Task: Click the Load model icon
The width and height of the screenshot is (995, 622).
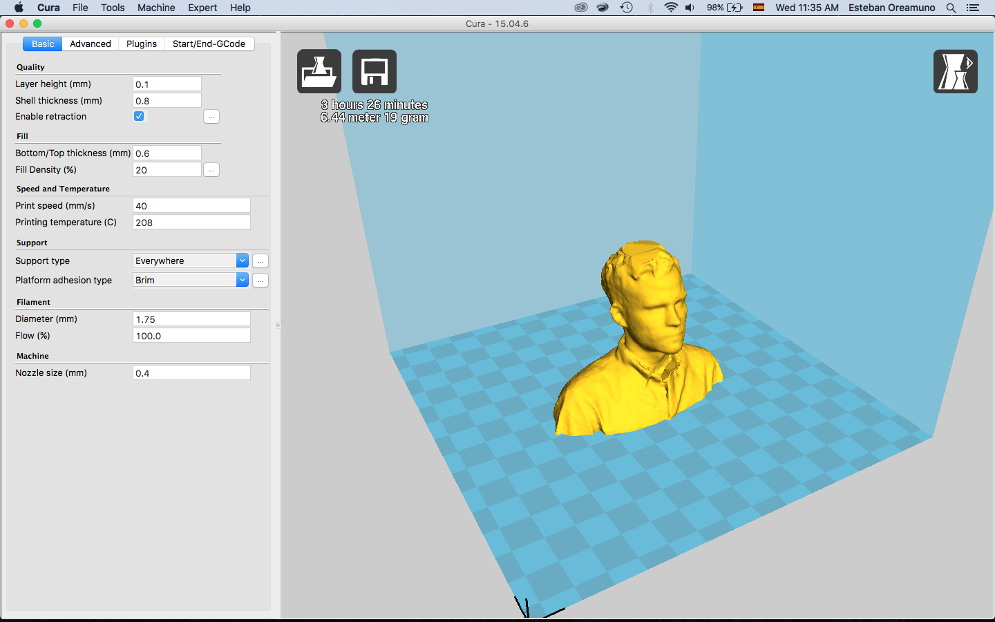Action: point(319,71)
